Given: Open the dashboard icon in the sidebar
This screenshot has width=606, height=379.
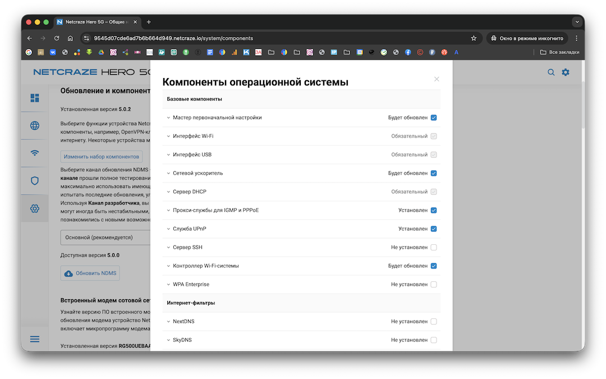Looking at the screenshot, I should [x=35, y=98].
